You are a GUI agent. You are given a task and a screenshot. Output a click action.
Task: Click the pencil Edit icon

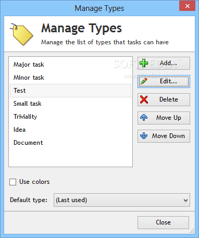click(144, 81)
